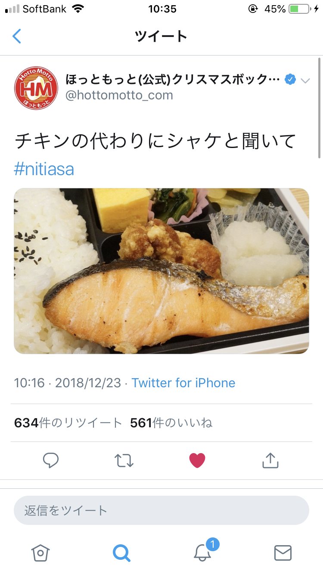Tap the 返信をツイート reply field
The width and height of the screenshot is (323, 574).
tap(161, 510)
